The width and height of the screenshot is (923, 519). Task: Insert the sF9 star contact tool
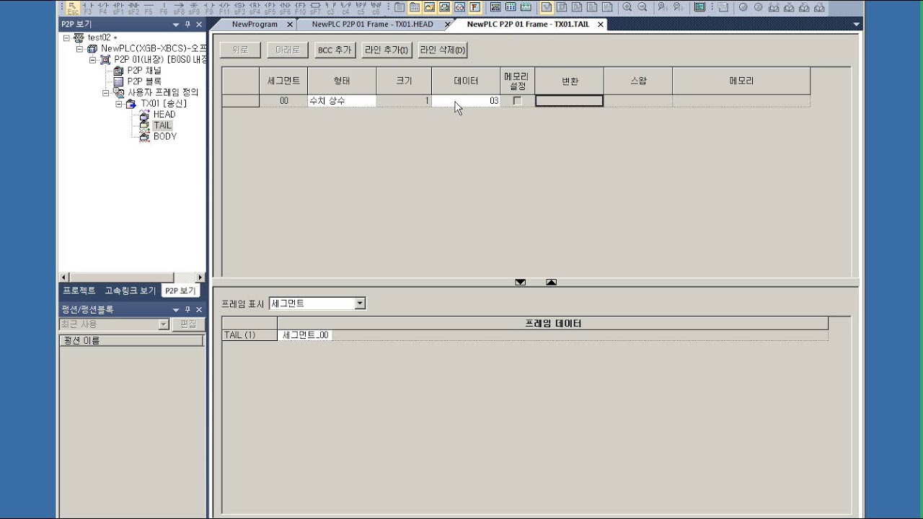click(x=194, y=7)
